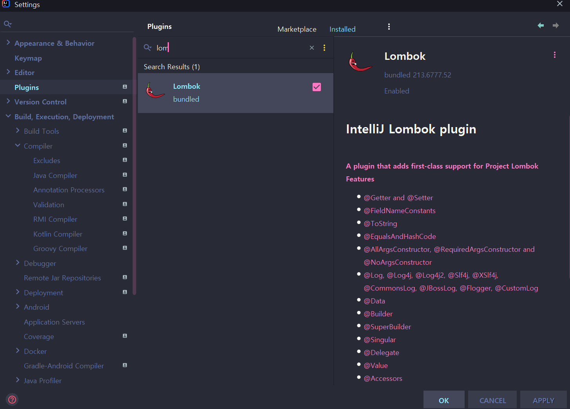The height and width of the screenshot is (409, 570).
Task: Open help with the question mark icon
Action: [12, 400]
